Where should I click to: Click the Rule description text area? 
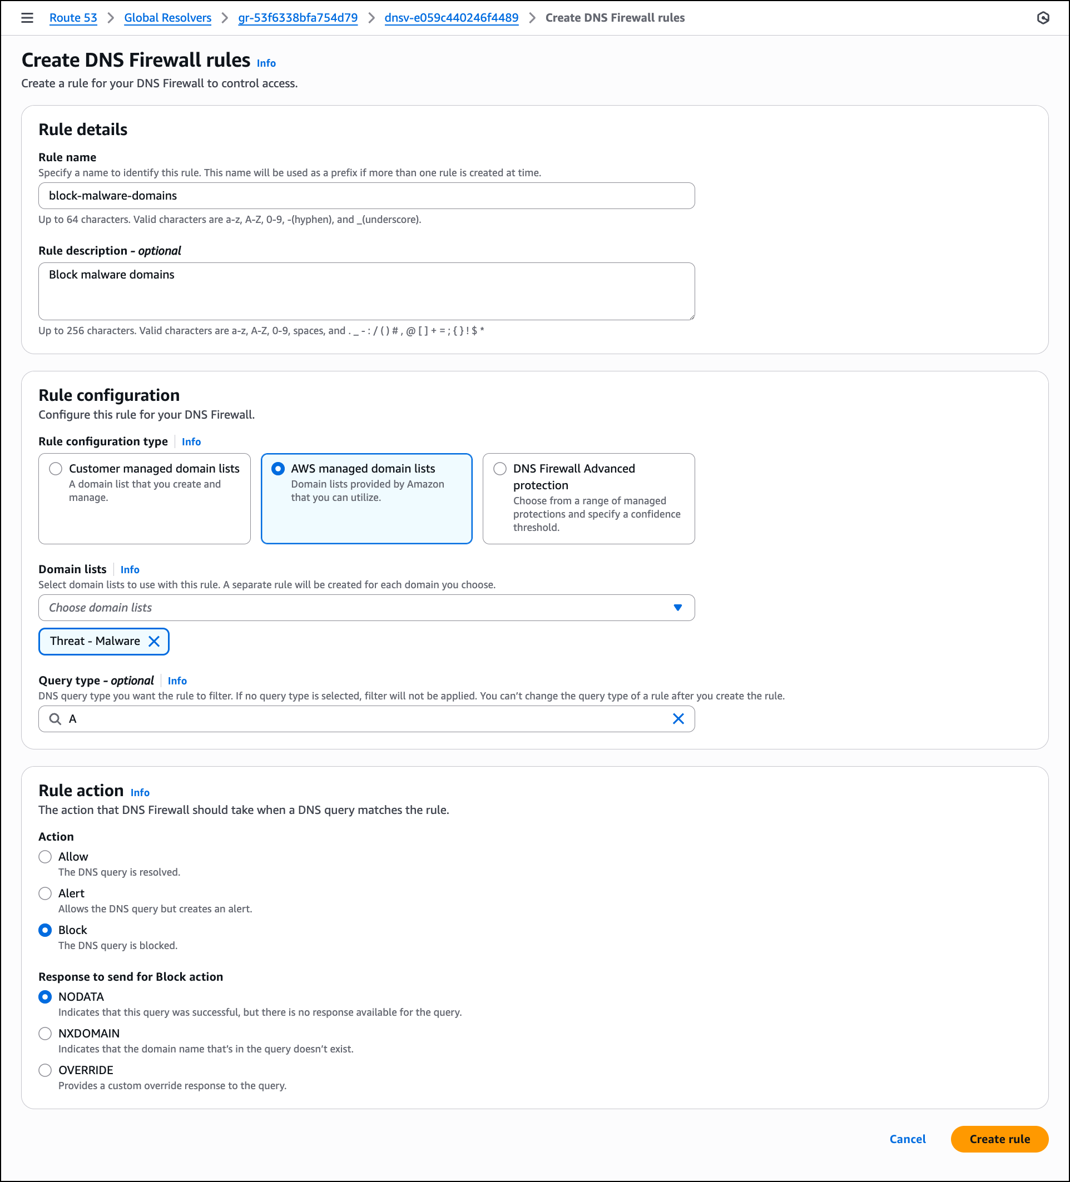coord(366,291)
